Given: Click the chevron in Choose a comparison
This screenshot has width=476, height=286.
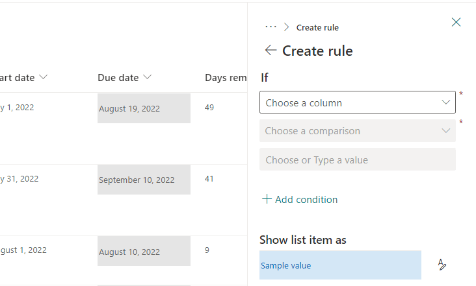Looking at the screenshot, I should (x=445, y=131).
